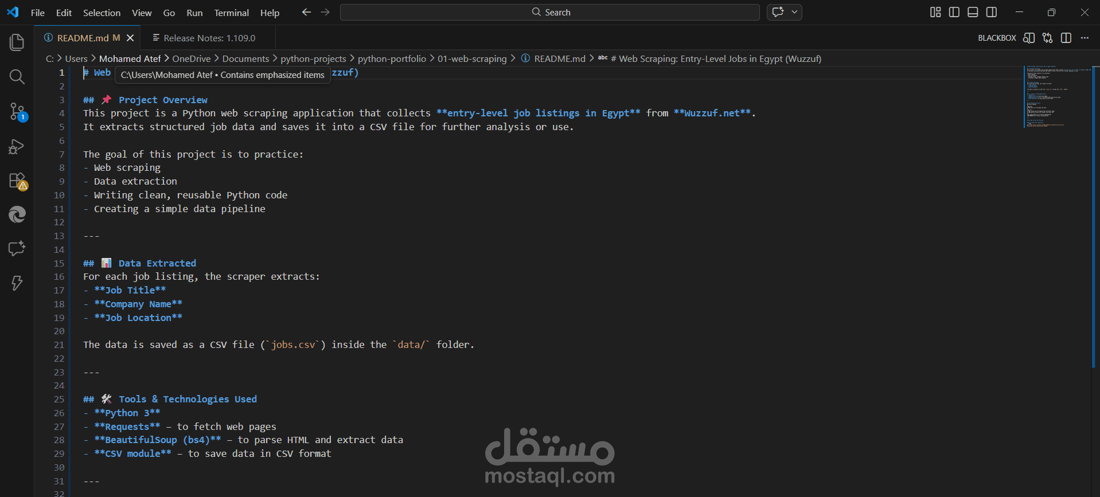Viewport: 1100px width, 497px height.
Task: Click the **Wuzzuf.net** bold text
Action: (712, 113)
